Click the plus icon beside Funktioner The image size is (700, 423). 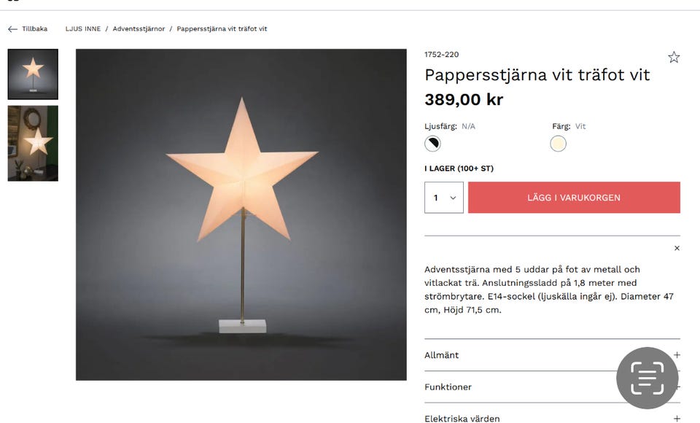pyautogui.click(x=677, y=387)
